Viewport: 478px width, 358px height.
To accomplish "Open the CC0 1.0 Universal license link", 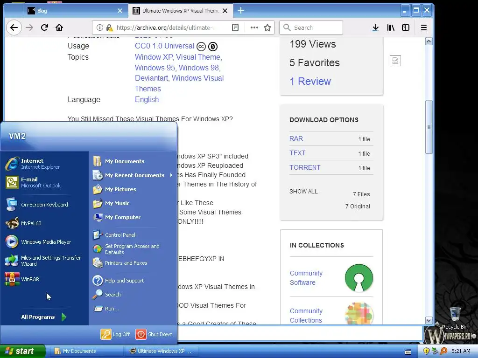I will [165, 46].
